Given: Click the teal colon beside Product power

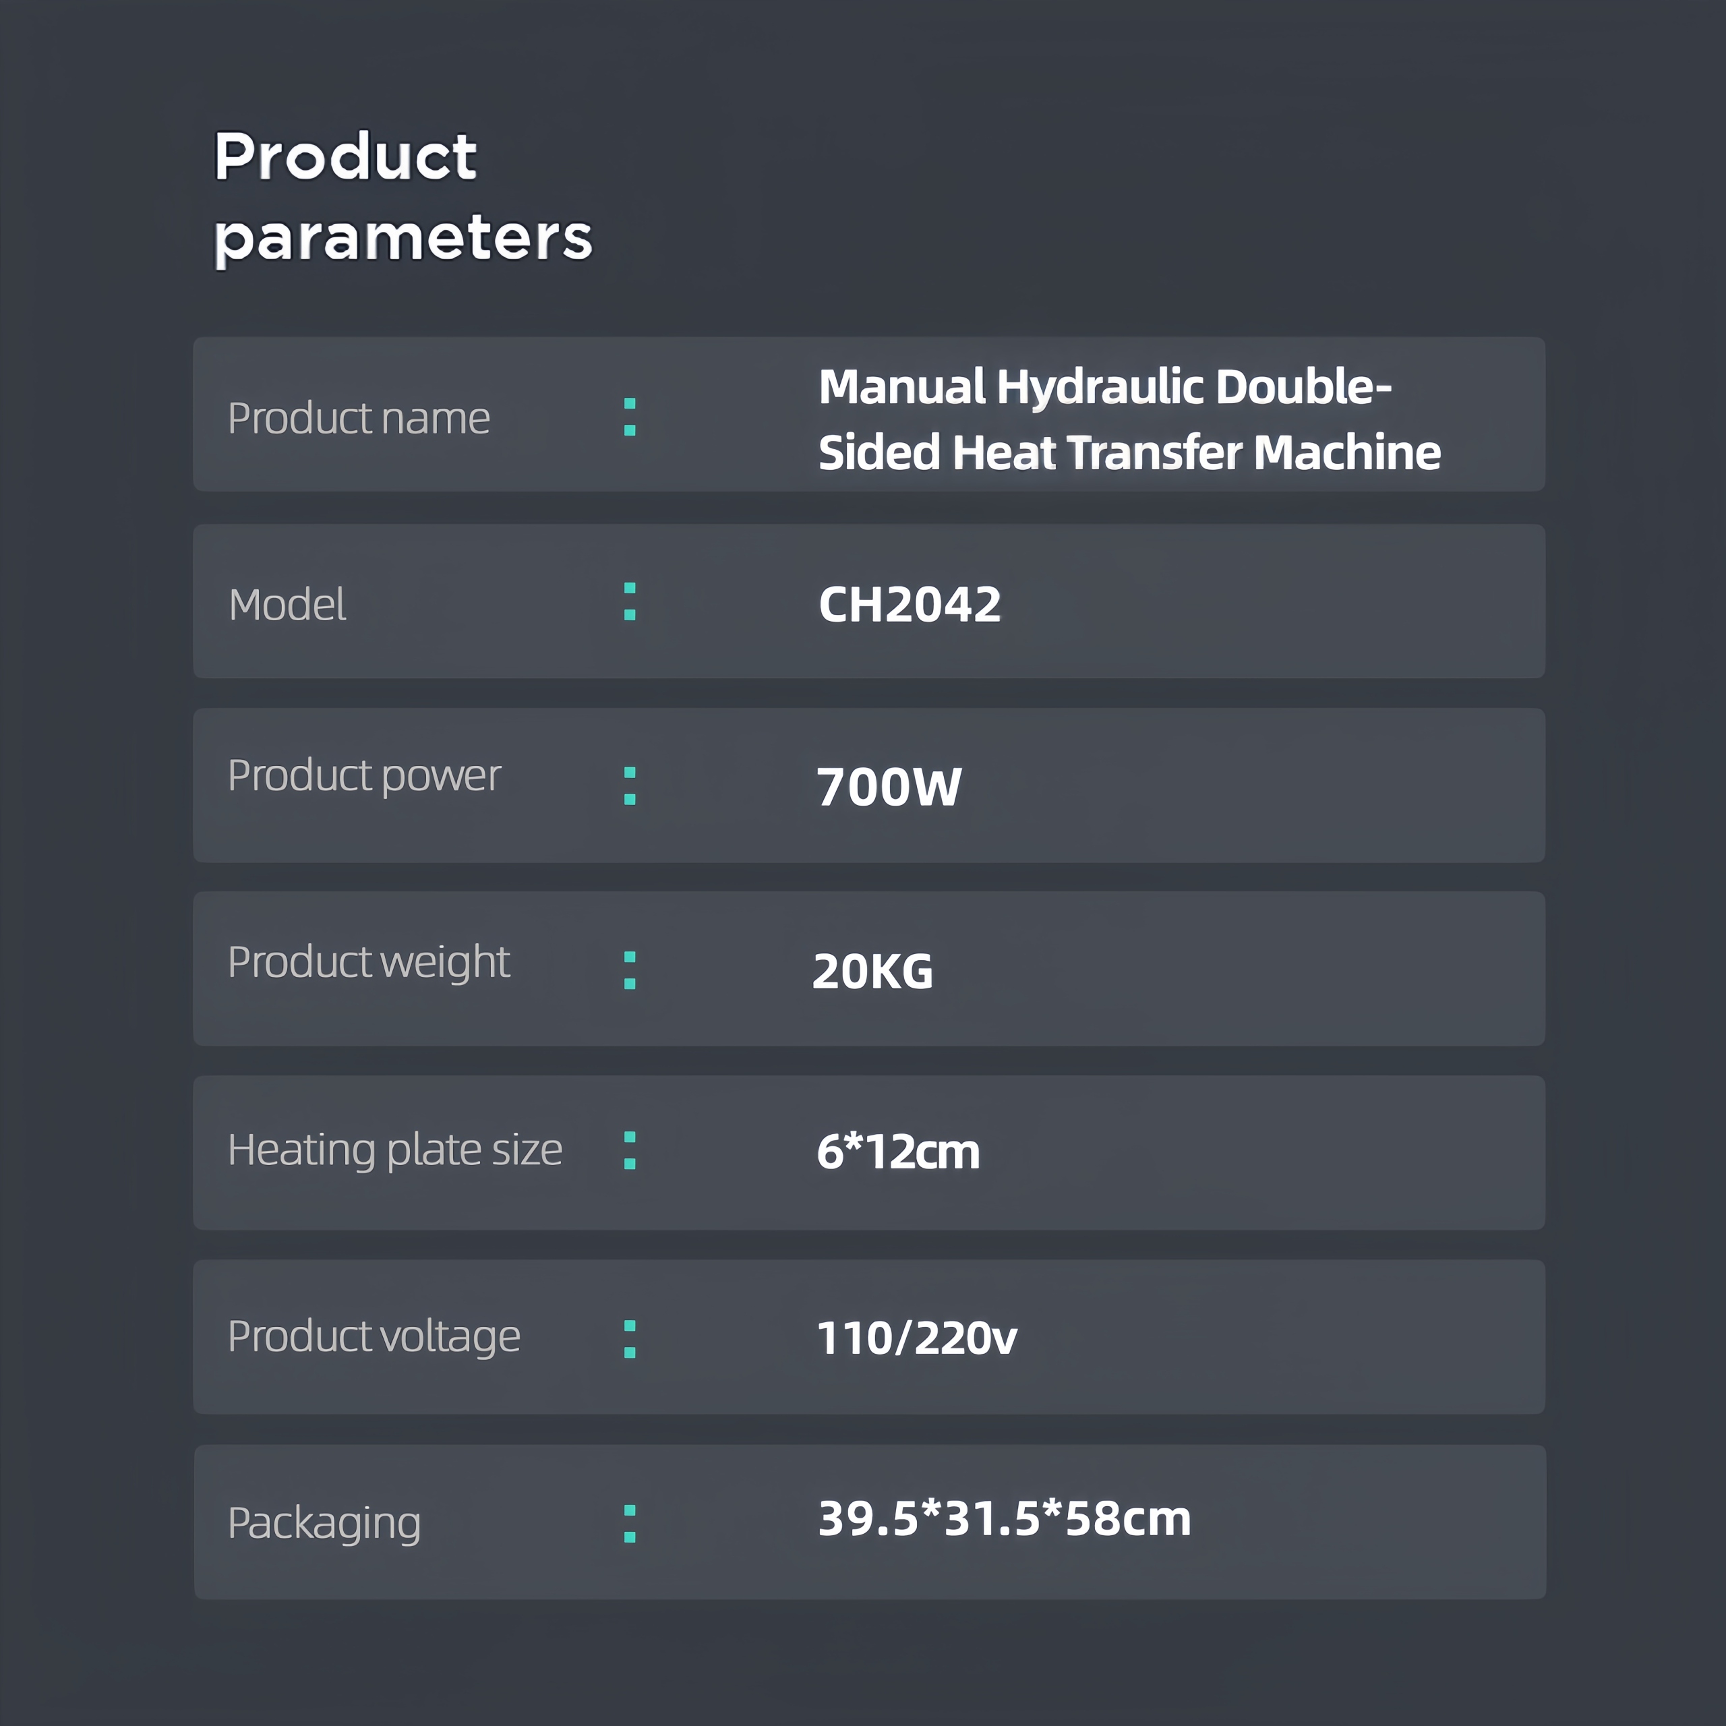Looking at the screenshot, I should pyautogui.click(x=630, y=786).
